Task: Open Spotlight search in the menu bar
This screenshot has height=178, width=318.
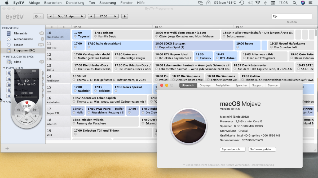Action: [x=294, y=3]
